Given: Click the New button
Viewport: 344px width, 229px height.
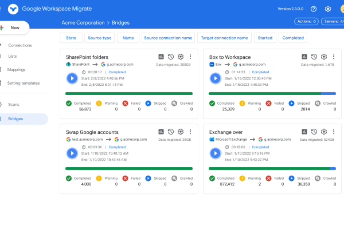Looking at the screenshot, I should point(14,28).
